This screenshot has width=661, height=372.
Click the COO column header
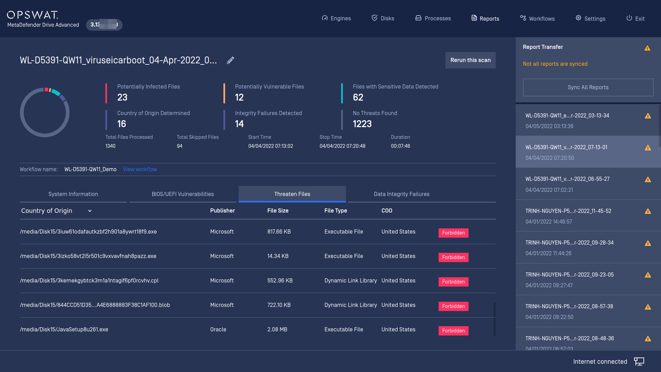[387, 211]
